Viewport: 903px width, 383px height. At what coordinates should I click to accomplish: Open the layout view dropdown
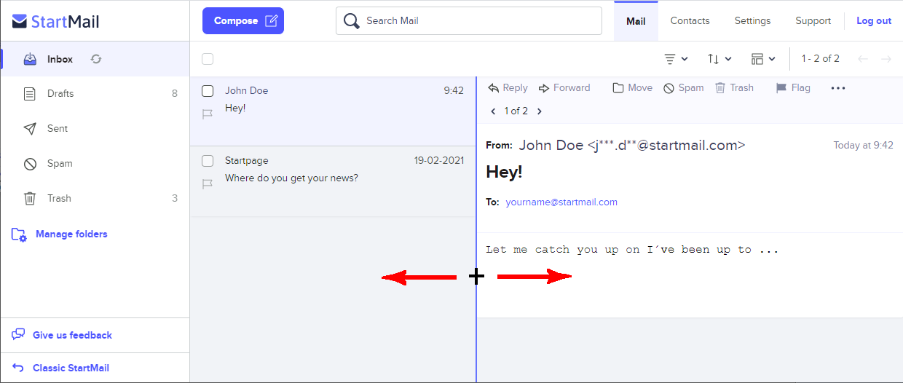click(763, 59)
